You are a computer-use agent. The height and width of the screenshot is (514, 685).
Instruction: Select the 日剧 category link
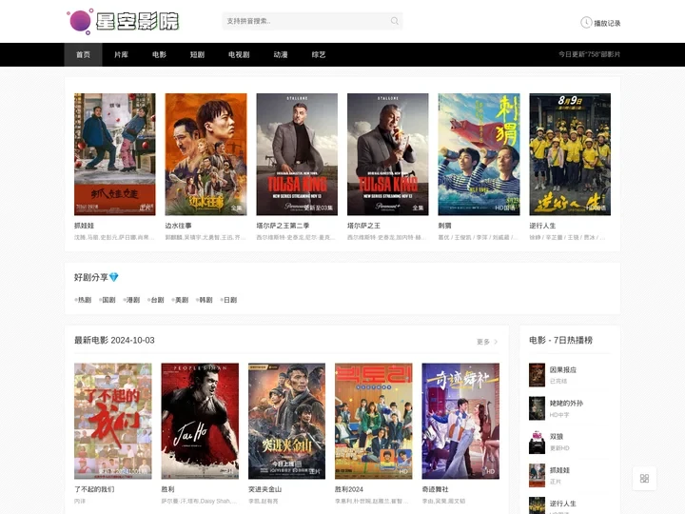(228, 300)
